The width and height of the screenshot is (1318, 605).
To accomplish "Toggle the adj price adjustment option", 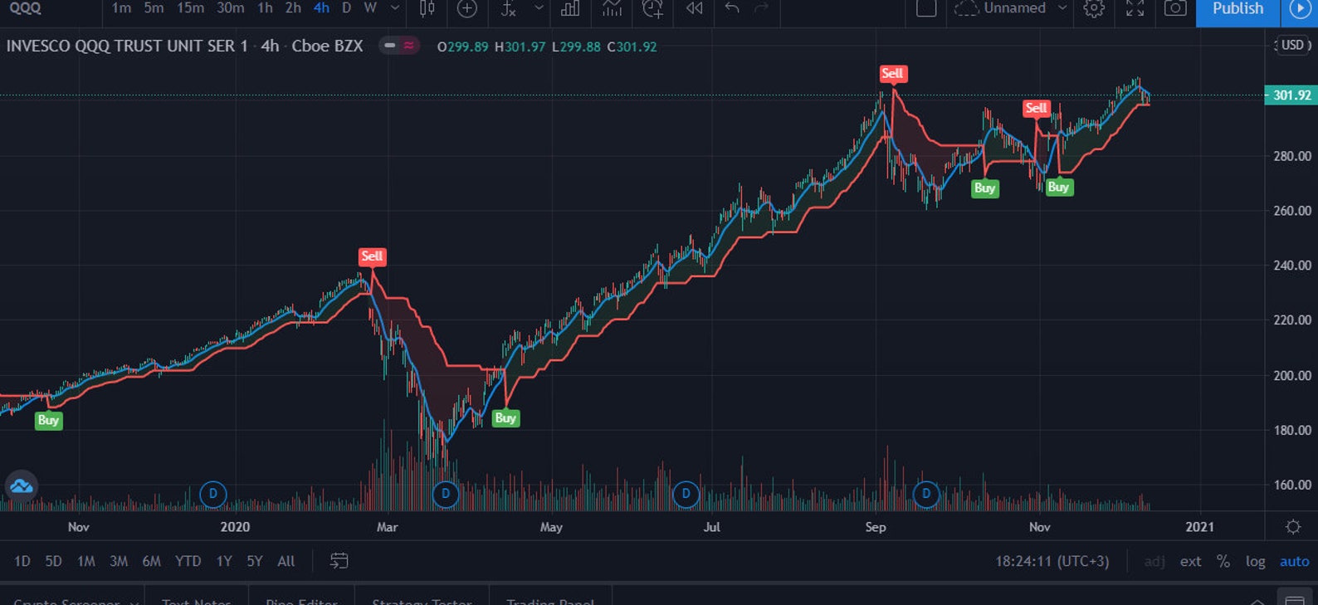I will tap(1154, 562).
